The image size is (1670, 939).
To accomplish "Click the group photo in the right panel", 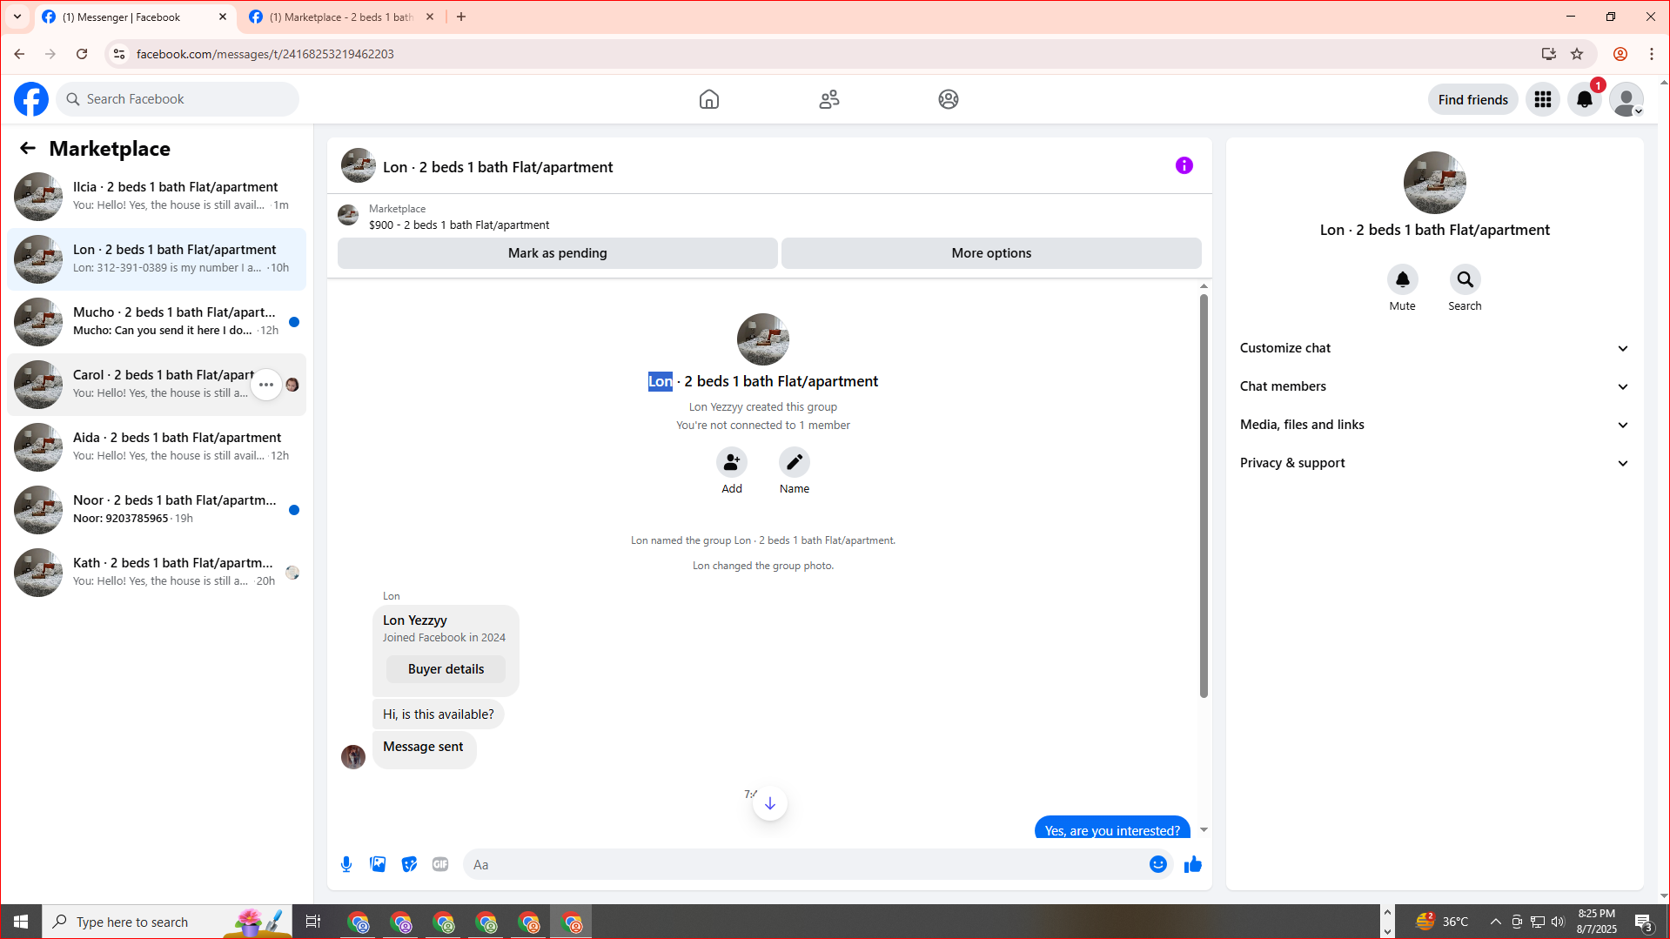I will point(1435,183).
